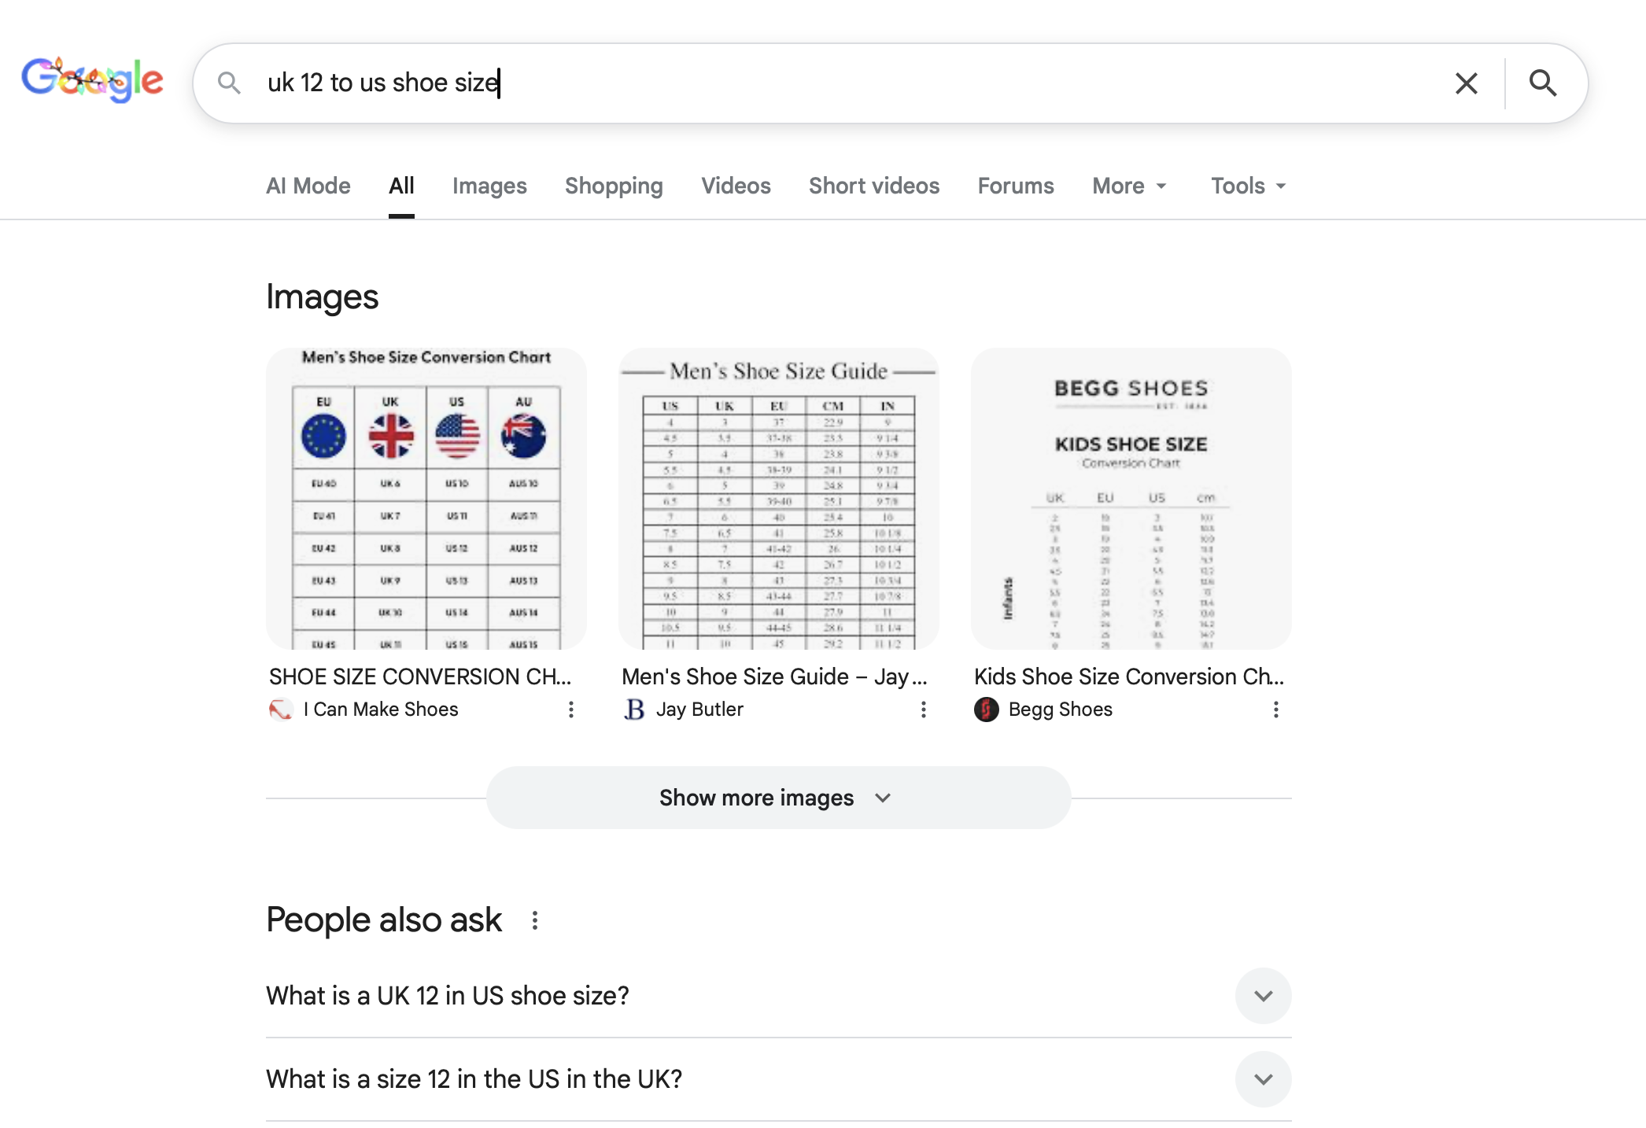Viewport: 1646px width, 1128px height.
Task: Click the blue search magnifier button
Action: pos(1542,83)
